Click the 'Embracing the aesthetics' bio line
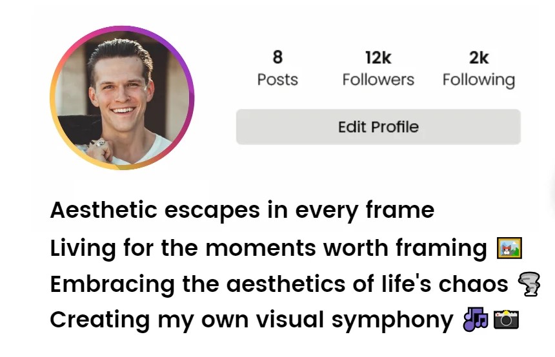Viewport: 555px width, 357px height. (x=295, y=284)
